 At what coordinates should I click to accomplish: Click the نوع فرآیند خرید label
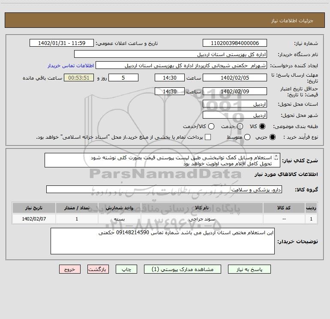[x=300, y=137]
